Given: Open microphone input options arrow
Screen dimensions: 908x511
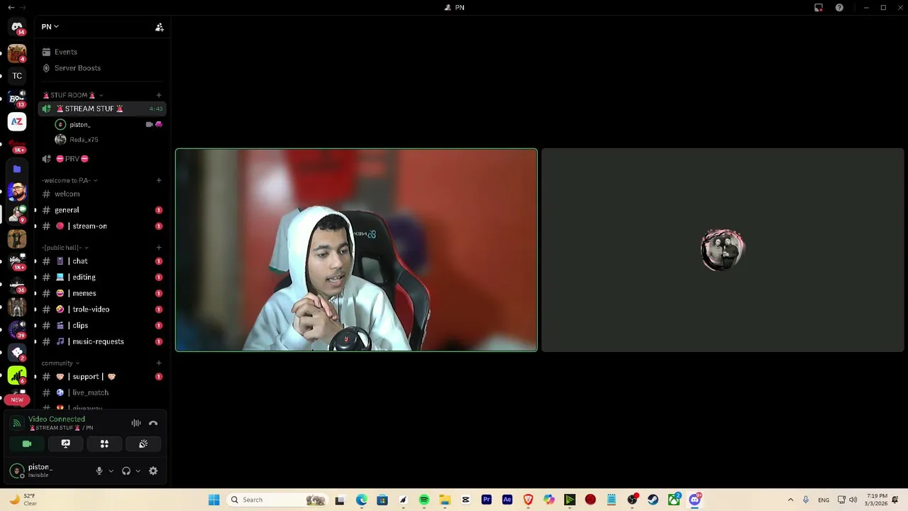Looking at the screenshot, I should point(111,471).
